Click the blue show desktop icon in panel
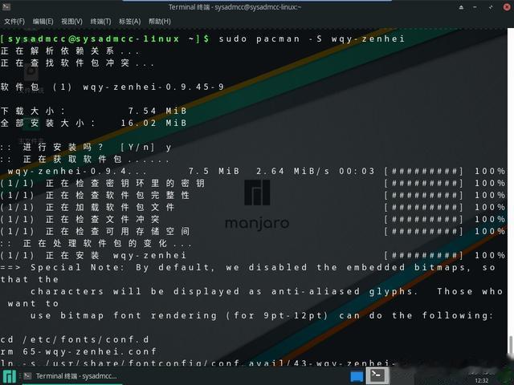 click(357, 376)
